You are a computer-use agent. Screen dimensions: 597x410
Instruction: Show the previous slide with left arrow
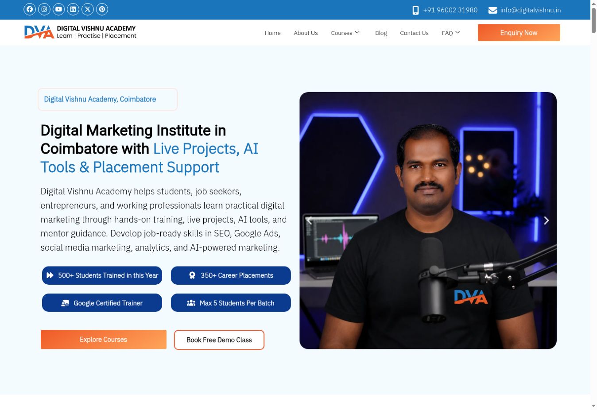click(x=310, y=220)
